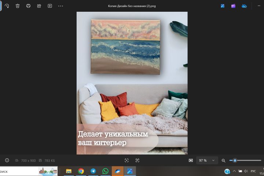Screen dimensions: 264x176
Task: Open WhatsApp from the taskbar
Action: point(105,171)
